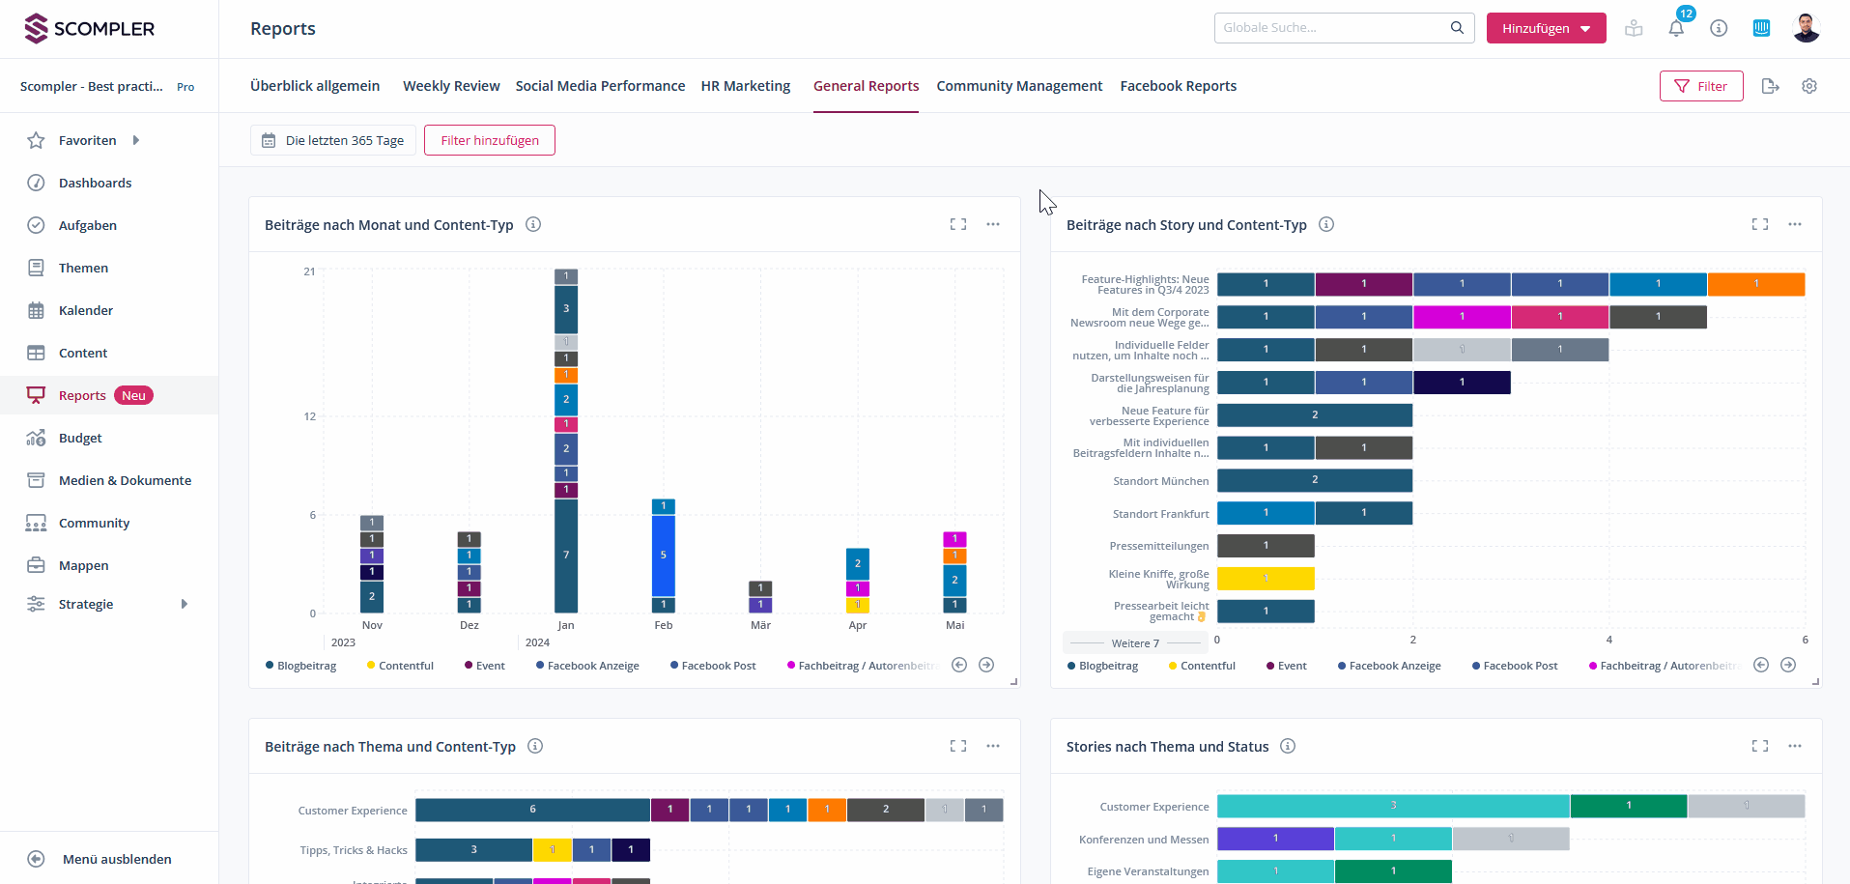This screenshot has height=884, width=1850.
Task: Switch to the Social Media Performance tab
Action: tap(600, 86)
